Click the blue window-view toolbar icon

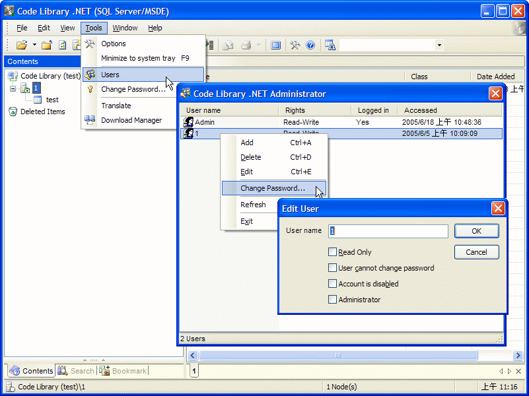click(275, 45)
